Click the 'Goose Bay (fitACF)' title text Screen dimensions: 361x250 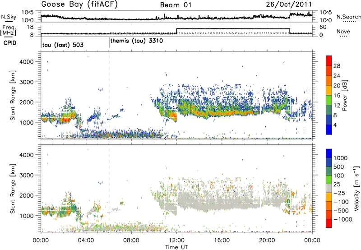[x=79, y=5]
